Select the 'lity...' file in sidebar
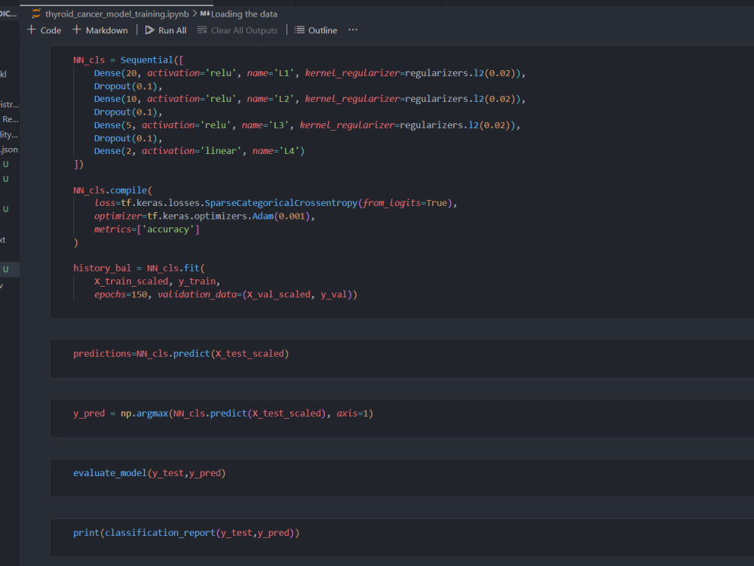Screen dimensions: 754x566 click(10, 135)
